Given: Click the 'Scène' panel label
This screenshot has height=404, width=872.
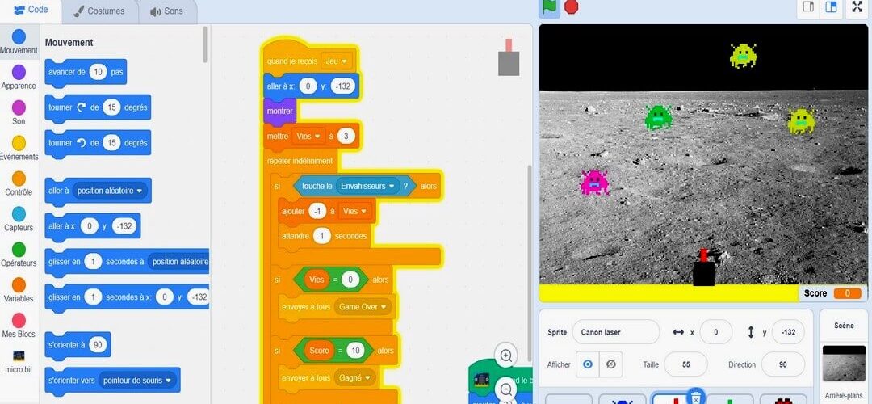Looking at the screenshot, I should point(844,326).
